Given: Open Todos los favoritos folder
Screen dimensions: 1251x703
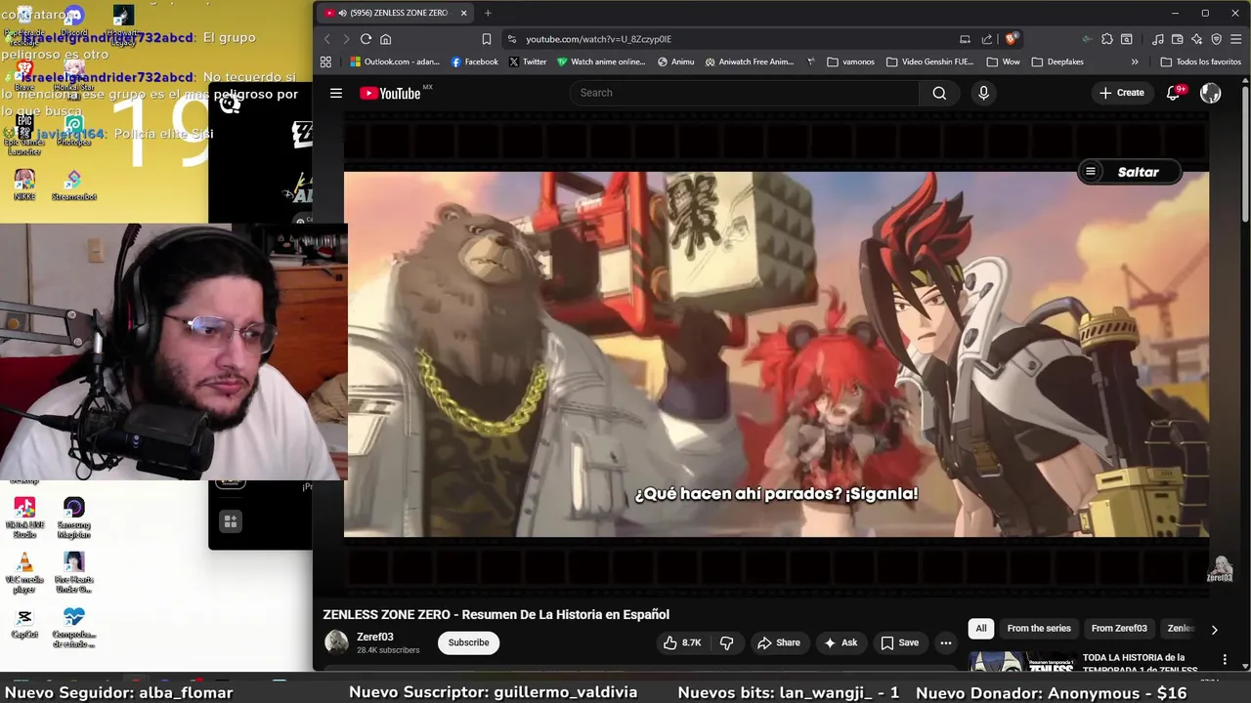Looking at the screenshot, I should pyautogui.click(x=1200, y=62).
